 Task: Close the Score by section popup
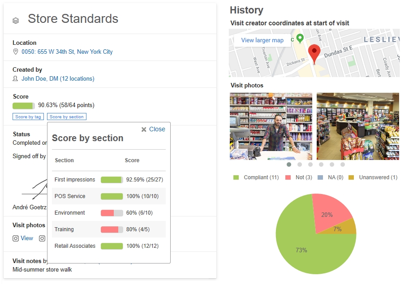coord(155,129)
